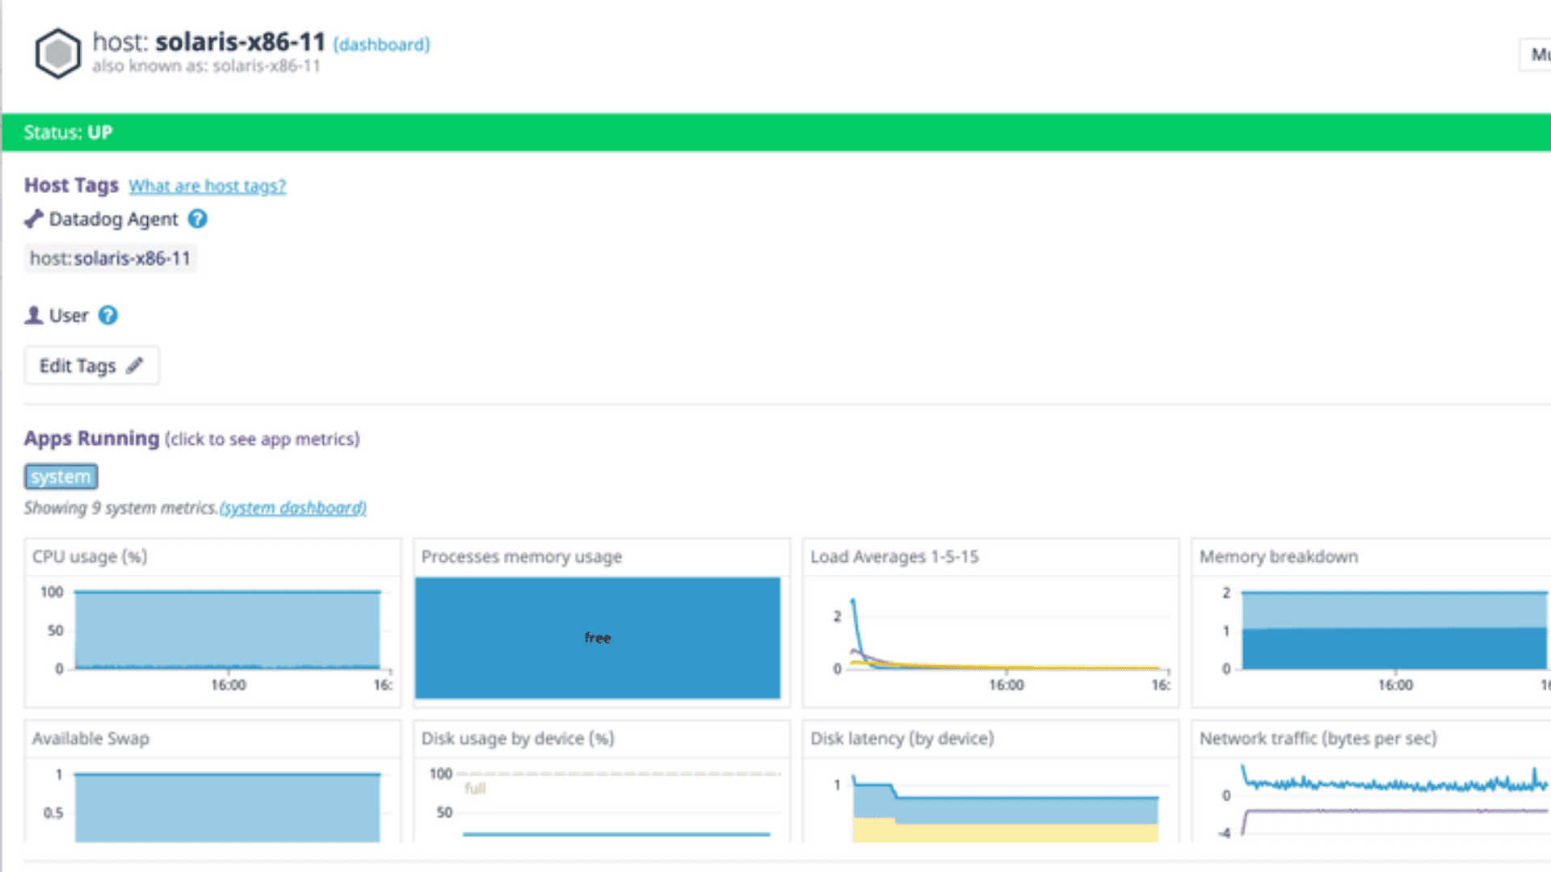Click the 'full' label in disk usage chart
Screen dimensions: 1551x872
pyautogui.click(x=475, y=788)
